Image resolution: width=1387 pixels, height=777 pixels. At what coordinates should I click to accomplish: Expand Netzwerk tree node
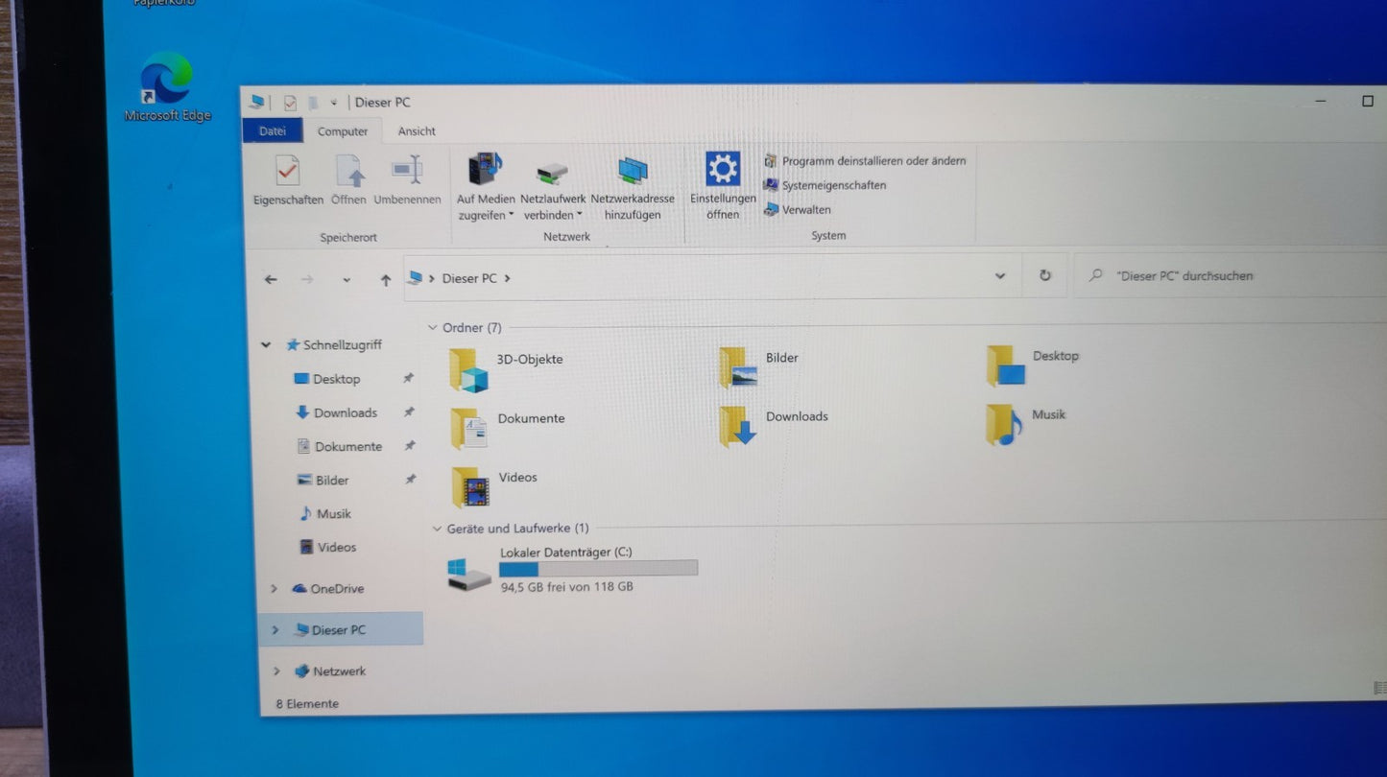[275, 671]
